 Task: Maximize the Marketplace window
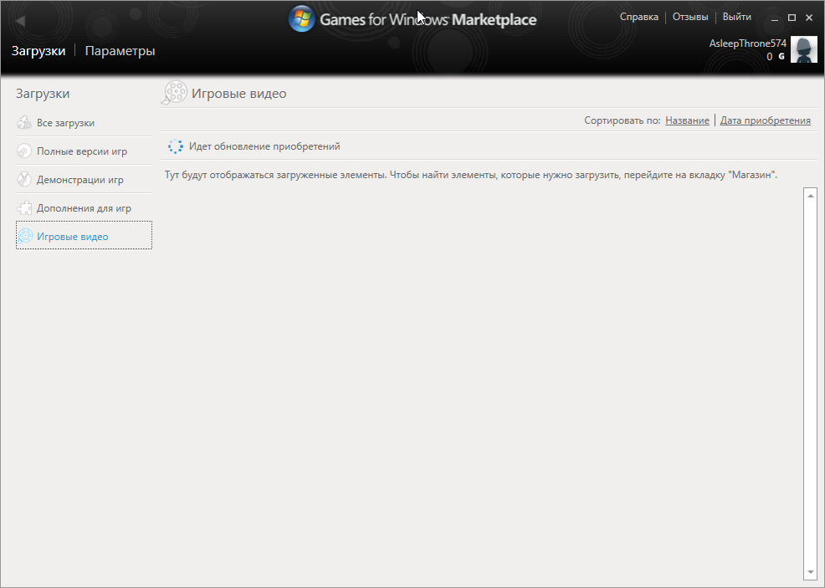pyautogui.click(x=792, y=18)
